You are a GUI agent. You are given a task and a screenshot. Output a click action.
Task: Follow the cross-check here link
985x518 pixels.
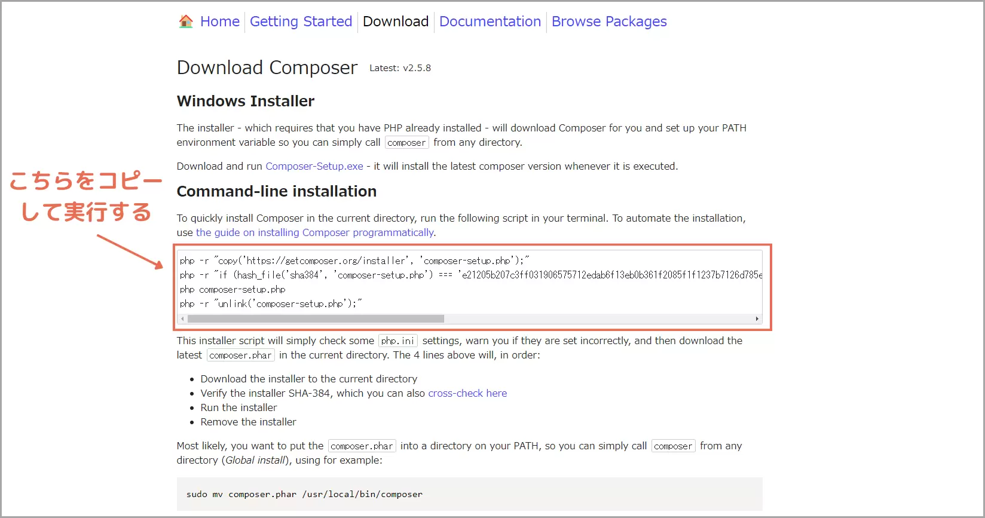(467, 393)
